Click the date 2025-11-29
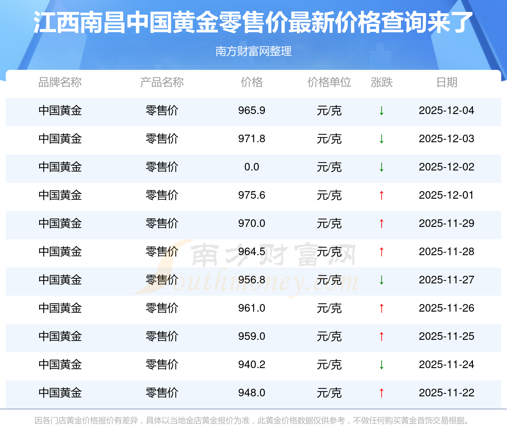 (x=447, y=223)
